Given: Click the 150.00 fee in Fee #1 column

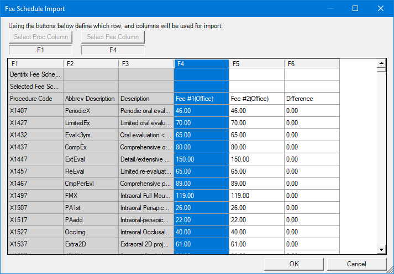Looking at the screenshot, I should (201, 159).
